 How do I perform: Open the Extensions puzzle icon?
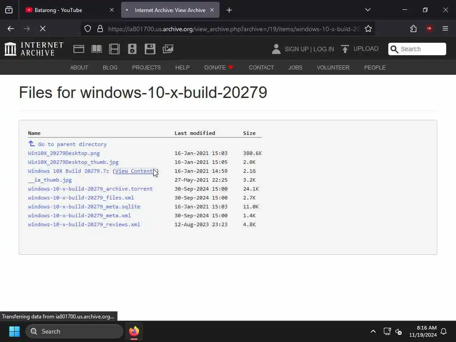[413, 28]
